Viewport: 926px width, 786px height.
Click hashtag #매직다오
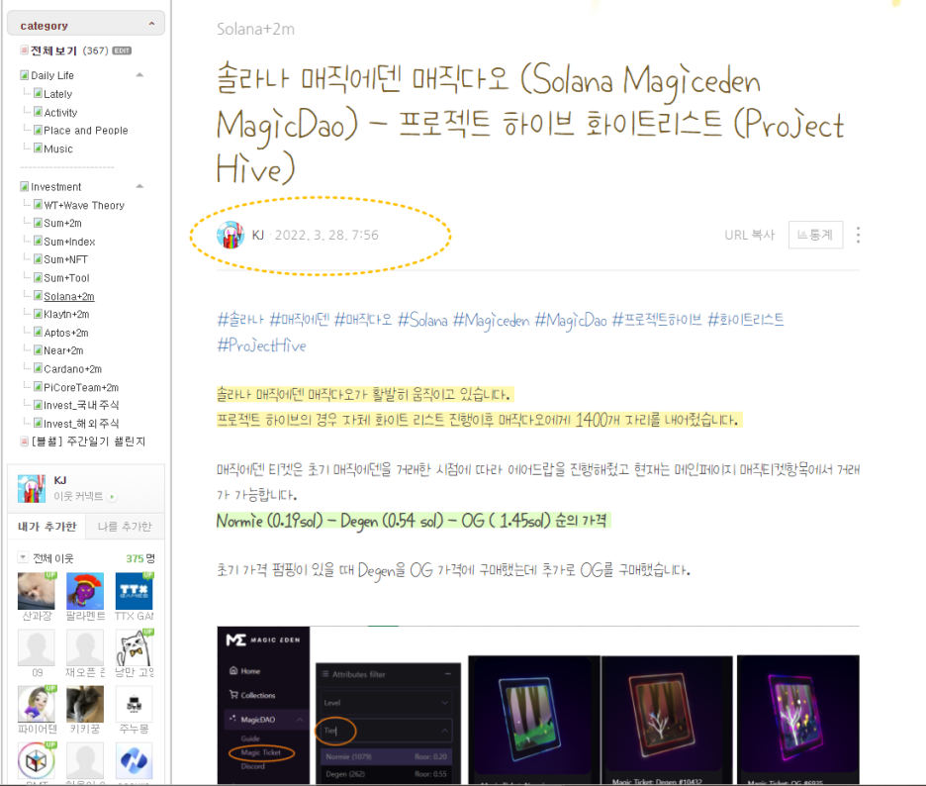(x=363, y=321)
